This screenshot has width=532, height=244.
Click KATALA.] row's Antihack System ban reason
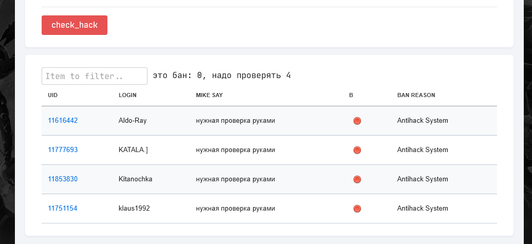[x=423, y=150]
